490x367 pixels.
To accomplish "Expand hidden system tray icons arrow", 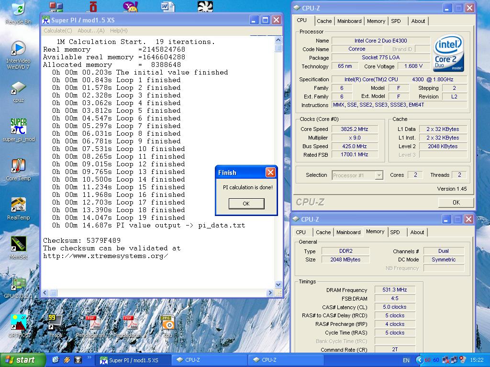I will point(419,360).
